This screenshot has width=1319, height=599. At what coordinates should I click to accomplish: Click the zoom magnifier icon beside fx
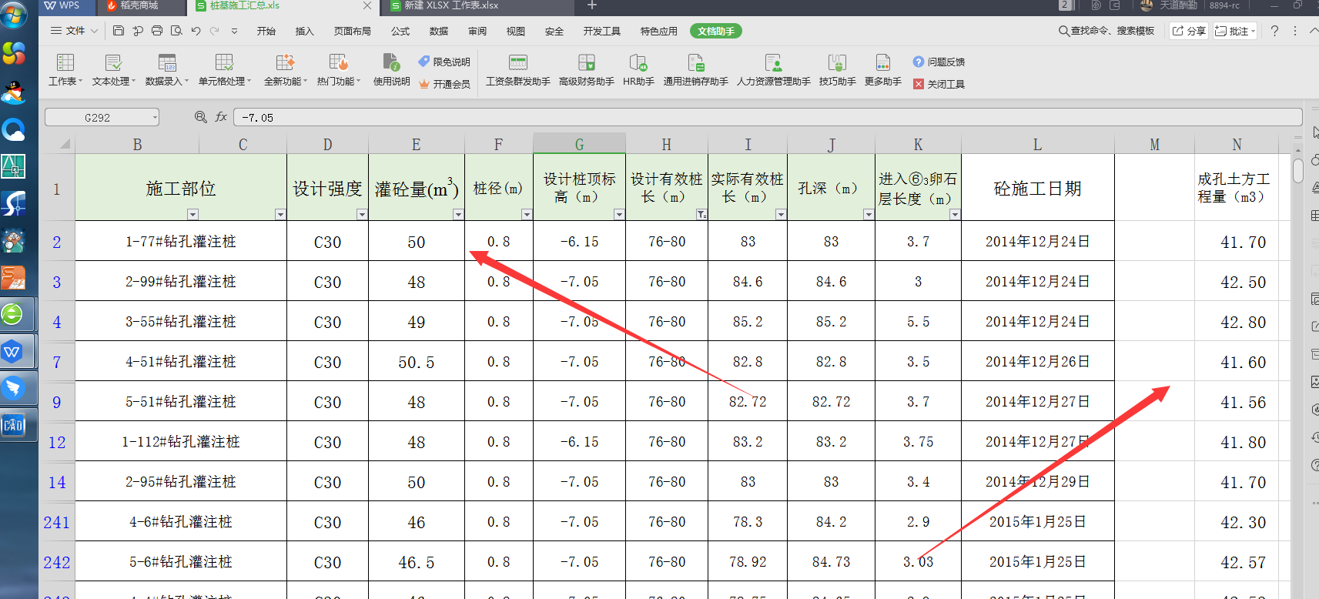tap(201, 117)
